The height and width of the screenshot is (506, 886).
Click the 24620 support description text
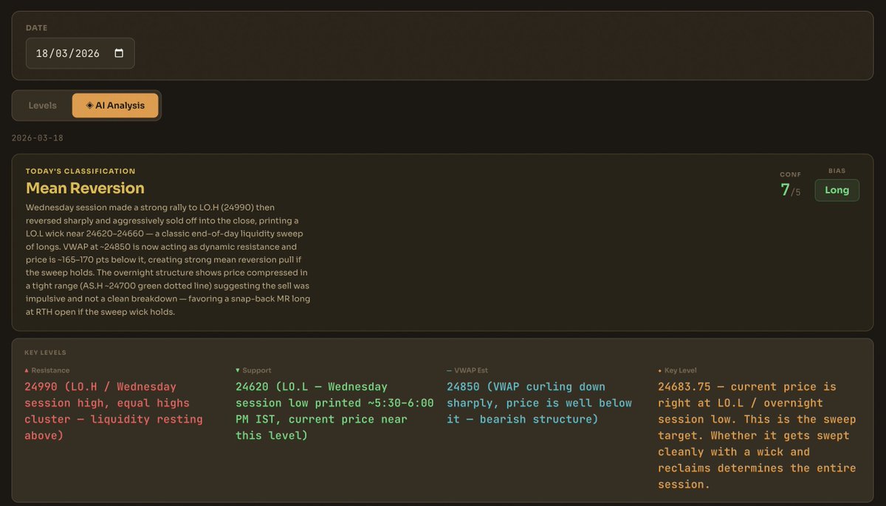[x=334, y=411]
